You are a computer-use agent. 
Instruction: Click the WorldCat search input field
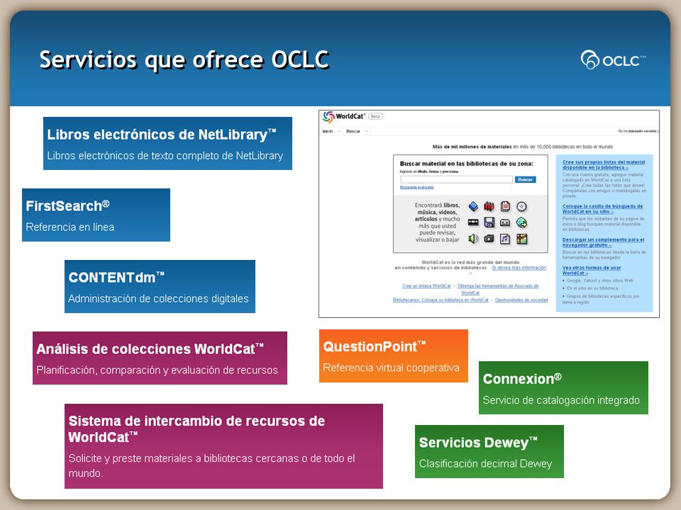click(456, 179)
